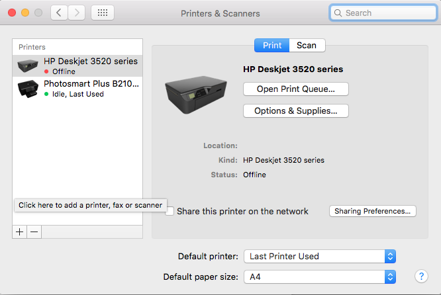This screenshot has height=295, width=441.
Task: Click the forward navigation arrow
Action: click(x=77, y=13)
